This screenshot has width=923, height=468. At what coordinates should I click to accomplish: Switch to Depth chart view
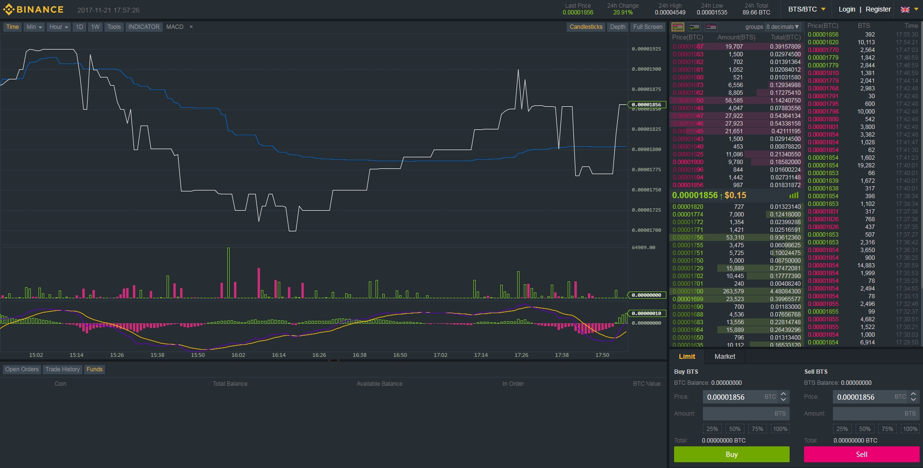coord(618,27)
